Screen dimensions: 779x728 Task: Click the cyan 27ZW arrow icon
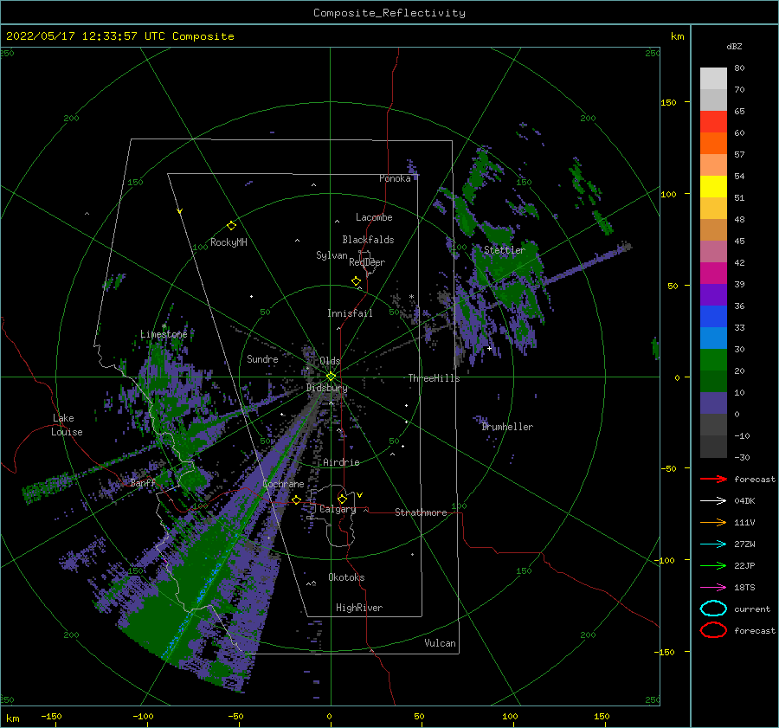713,544
